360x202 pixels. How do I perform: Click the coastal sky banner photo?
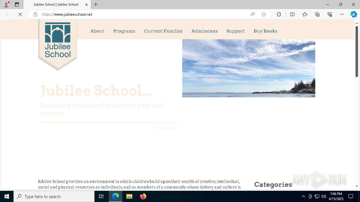[x=249, y=68]
